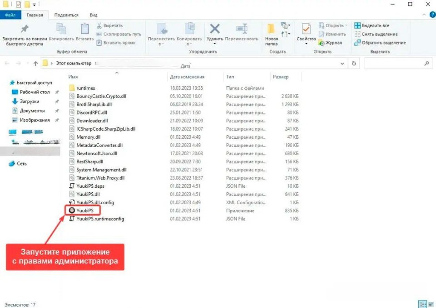
Task: Open the Поделиться (Share) tab
Action: (66, 15)
